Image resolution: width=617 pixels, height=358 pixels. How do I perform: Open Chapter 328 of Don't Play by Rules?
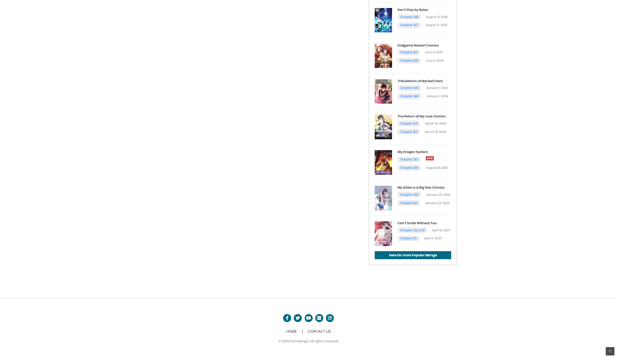point(409,17)
